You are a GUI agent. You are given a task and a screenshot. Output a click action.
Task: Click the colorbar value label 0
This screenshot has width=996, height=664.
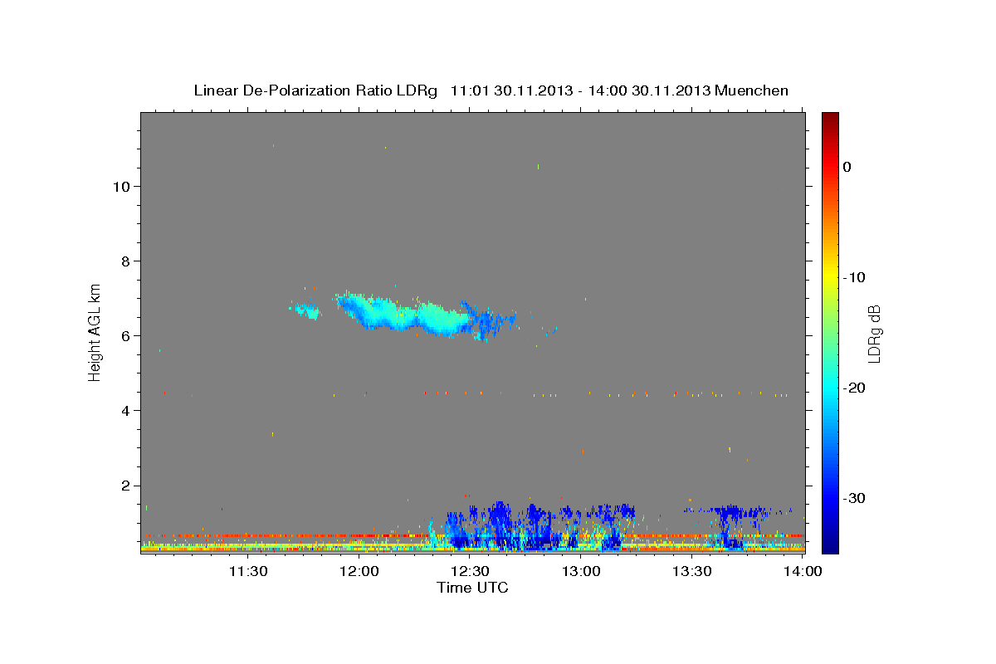[x=847, y=167]
